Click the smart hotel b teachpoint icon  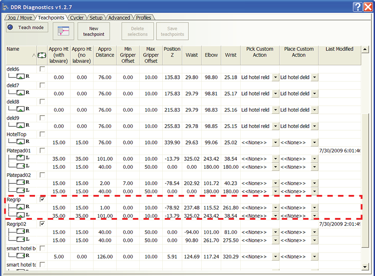20,256
